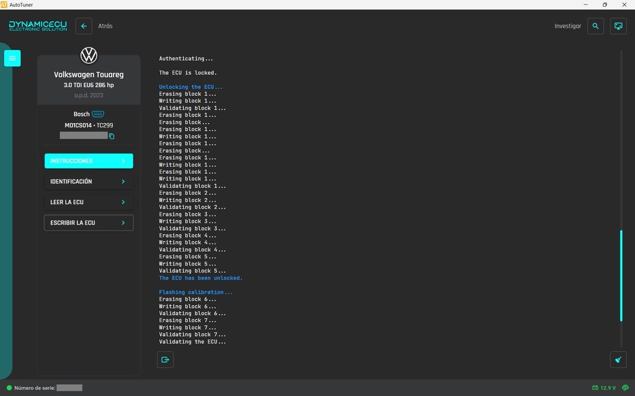
Task: Click the remote screen monitor icon
Action: (618, 26)
